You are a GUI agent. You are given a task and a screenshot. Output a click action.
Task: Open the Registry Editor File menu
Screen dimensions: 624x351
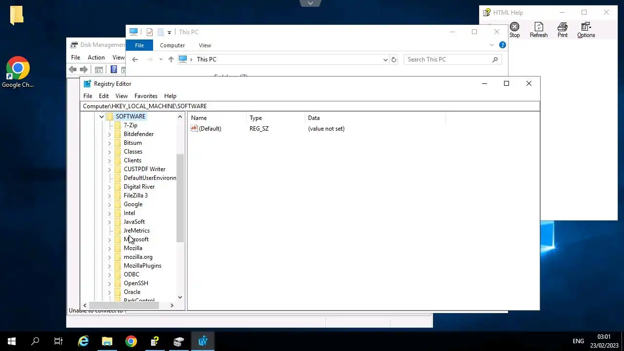pyautogui.click(x=88, y=96)
